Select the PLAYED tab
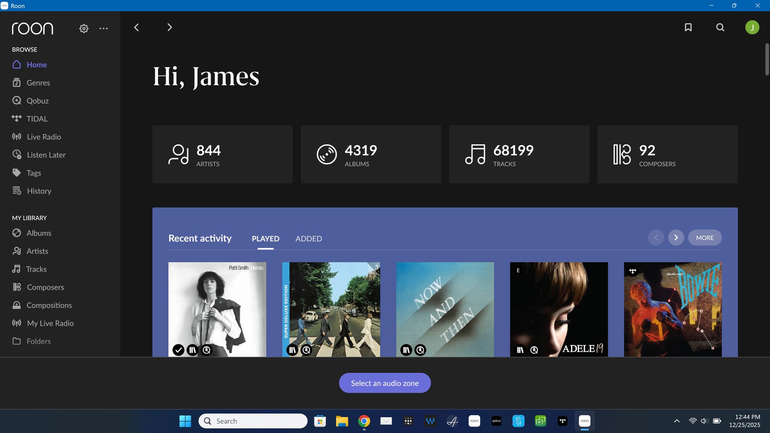 tap(265, 239)
